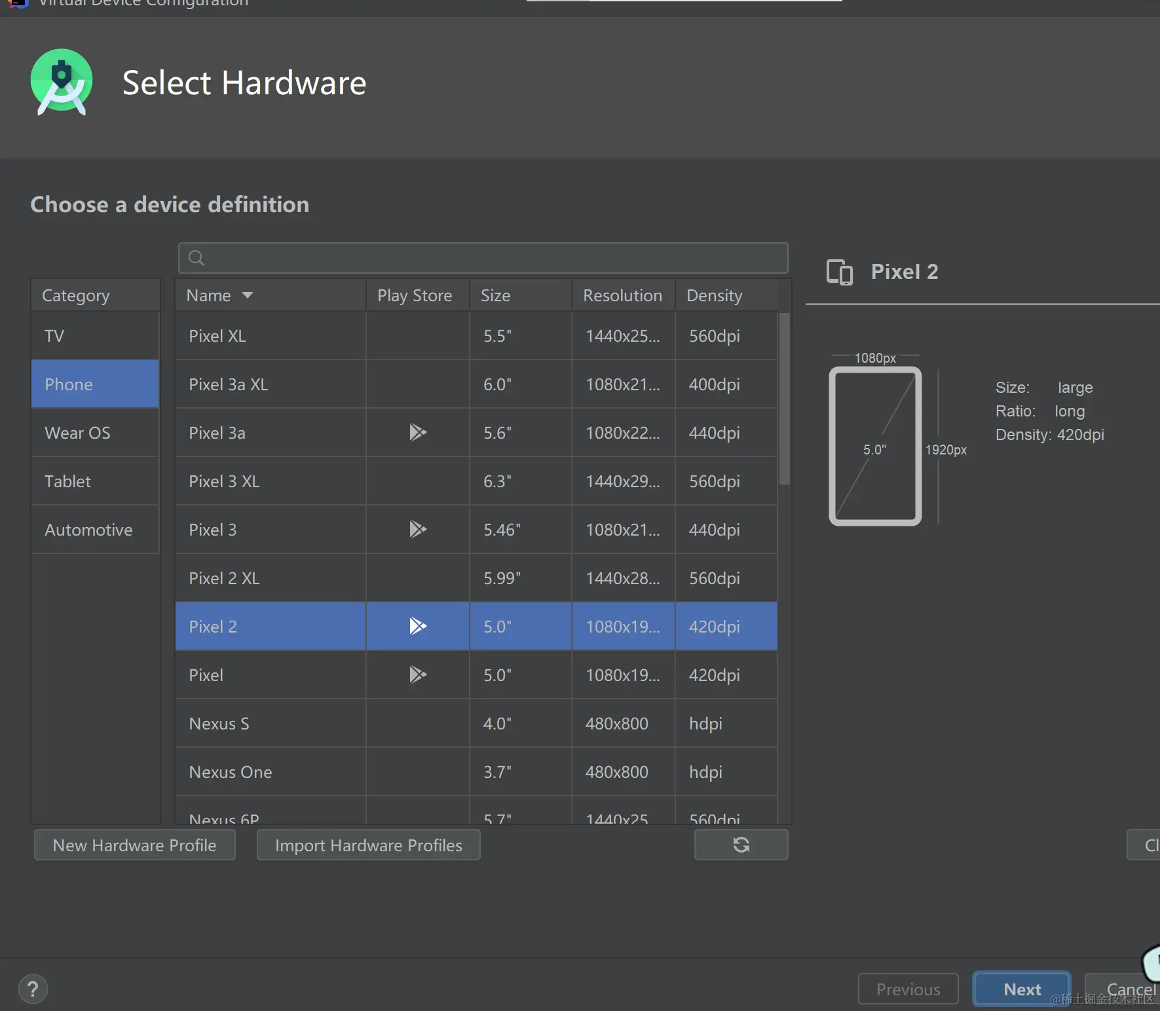Click the device icon beside Pixel 2 heading

pos(840,272)
